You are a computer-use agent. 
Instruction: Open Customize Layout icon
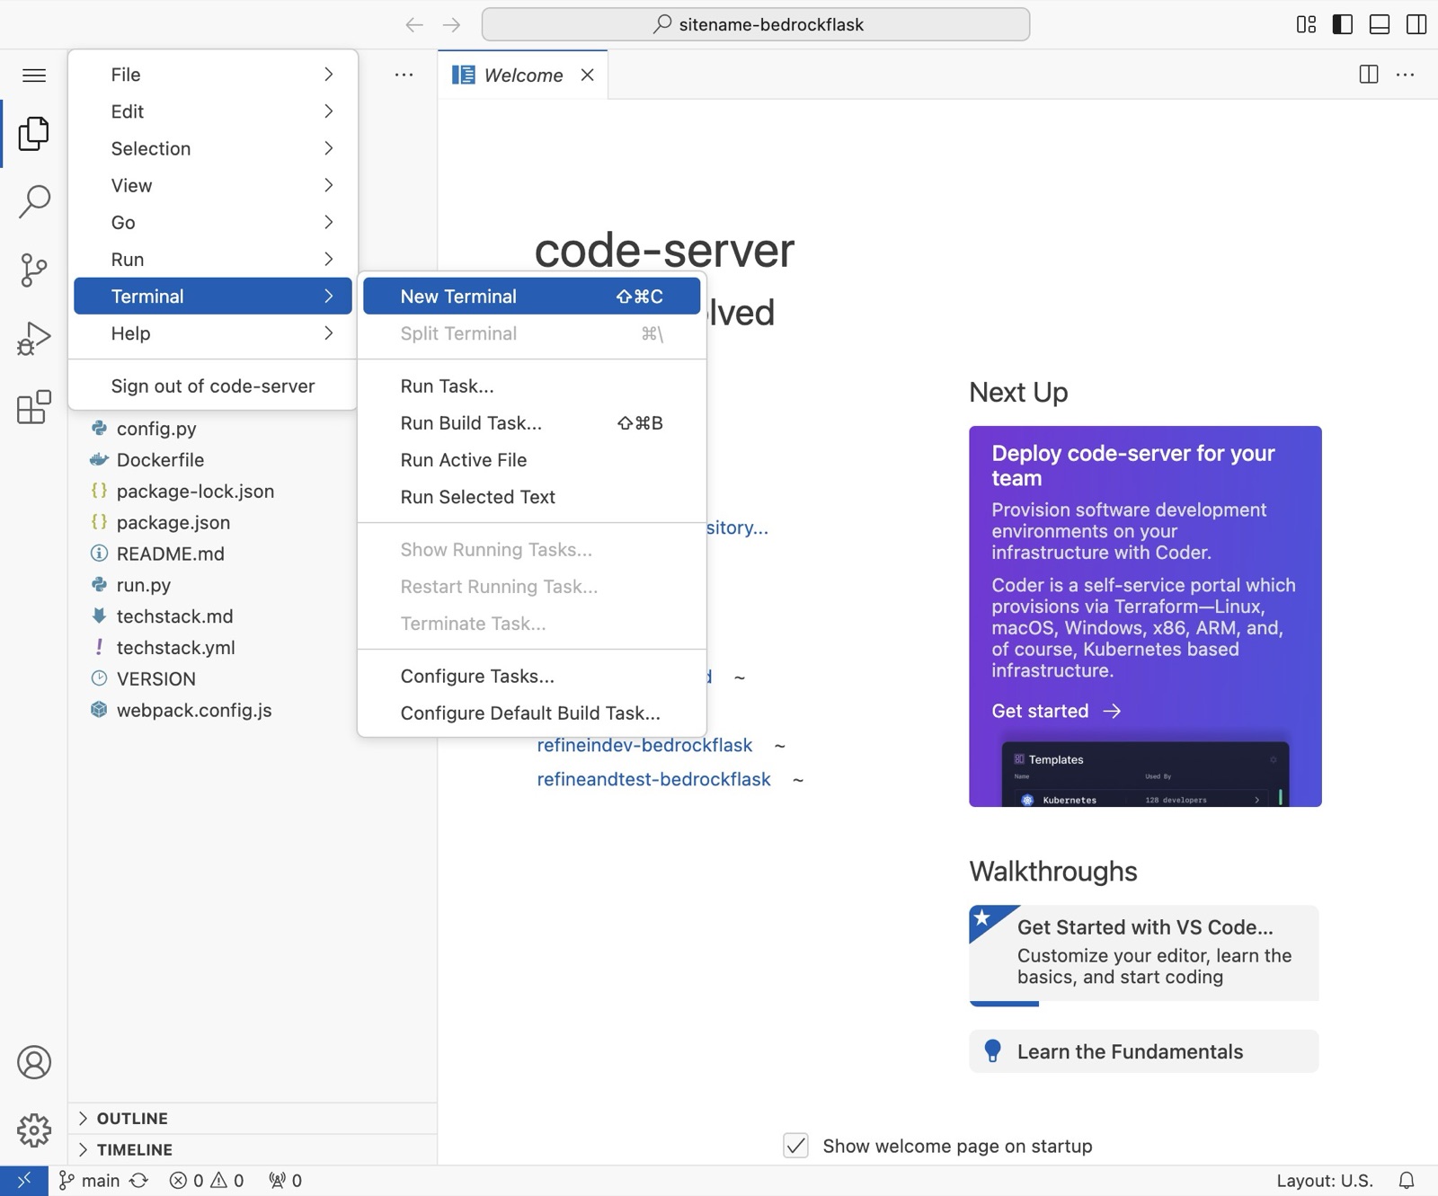(1307, 25)
